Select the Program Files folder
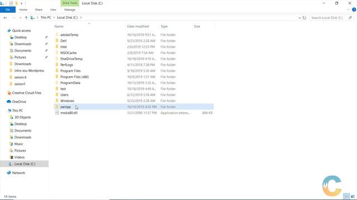 (70, 71)
